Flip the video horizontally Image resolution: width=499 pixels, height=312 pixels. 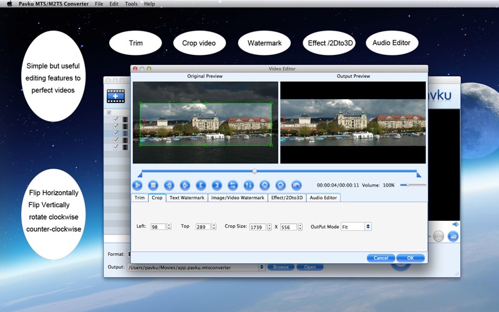pyautogui.click(x=233, y=185)
